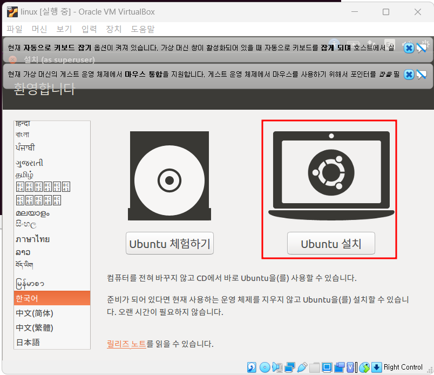Select བོད་ཡིག in the language list
The image size is (434, 375).
coord(52,265)
